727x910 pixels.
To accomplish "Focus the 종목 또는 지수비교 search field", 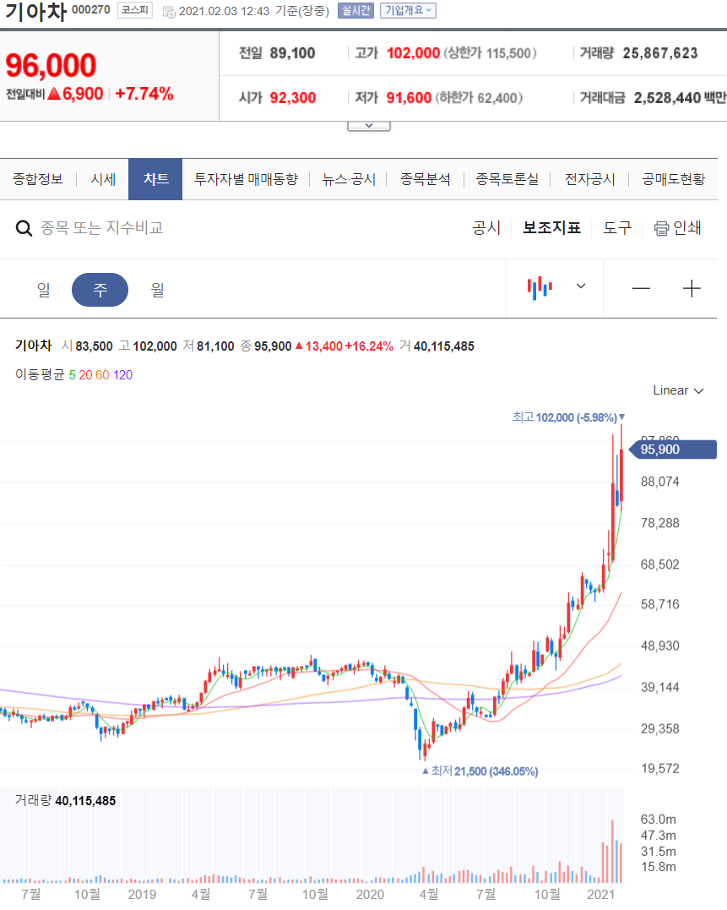I will pyautogui.click(x=102, y=227).
